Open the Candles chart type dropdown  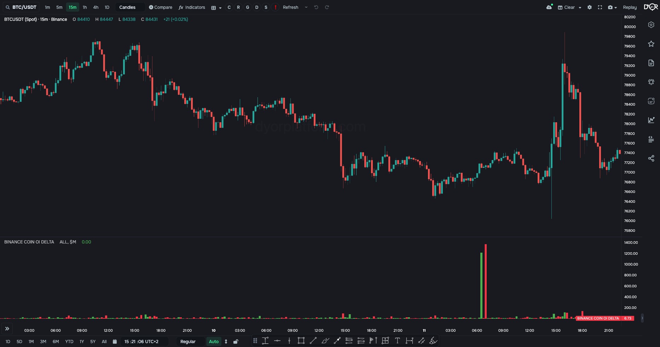[130, 7]
